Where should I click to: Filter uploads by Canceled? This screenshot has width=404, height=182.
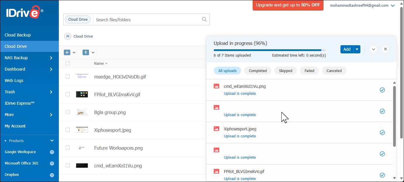tap(334, 71)
